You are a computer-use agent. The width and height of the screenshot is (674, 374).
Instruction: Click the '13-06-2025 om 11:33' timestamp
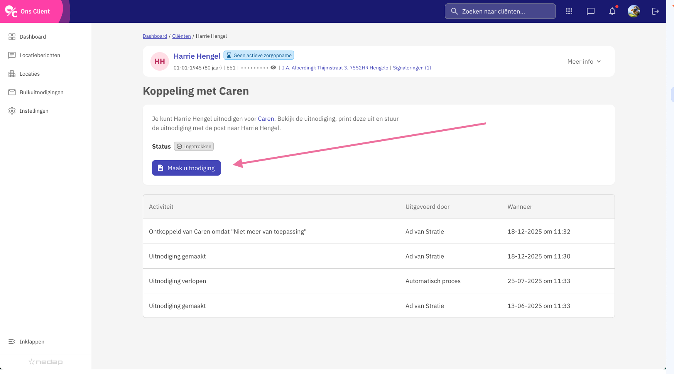539,306
